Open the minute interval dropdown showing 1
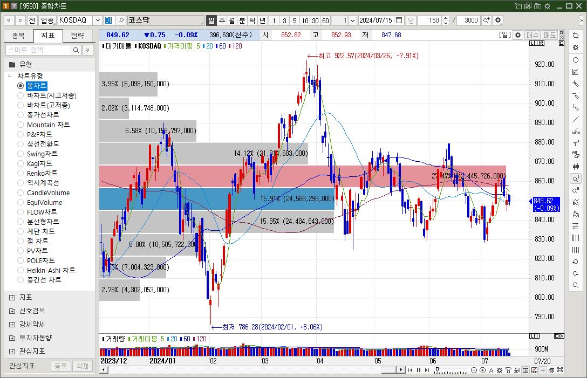Viewport: 587px width, 378px height. (352, 20)
